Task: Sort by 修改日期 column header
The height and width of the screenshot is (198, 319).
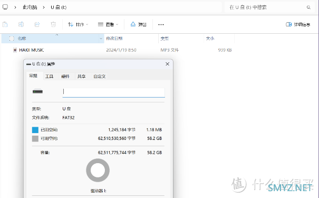Action: coord(114,39)
